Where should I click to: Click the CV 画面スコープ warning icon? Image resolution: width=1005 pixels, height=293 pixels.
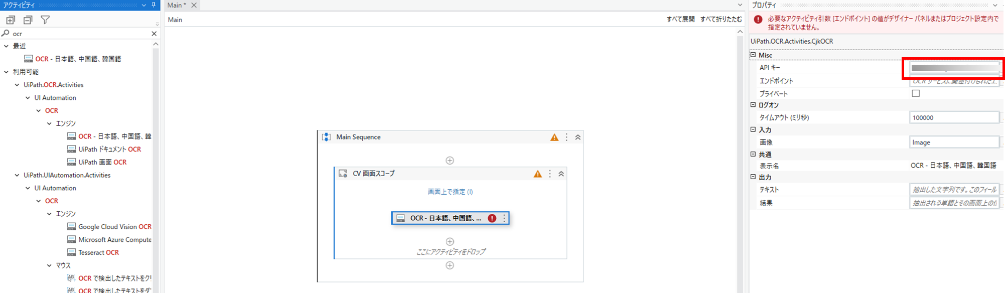pos(538,174)
